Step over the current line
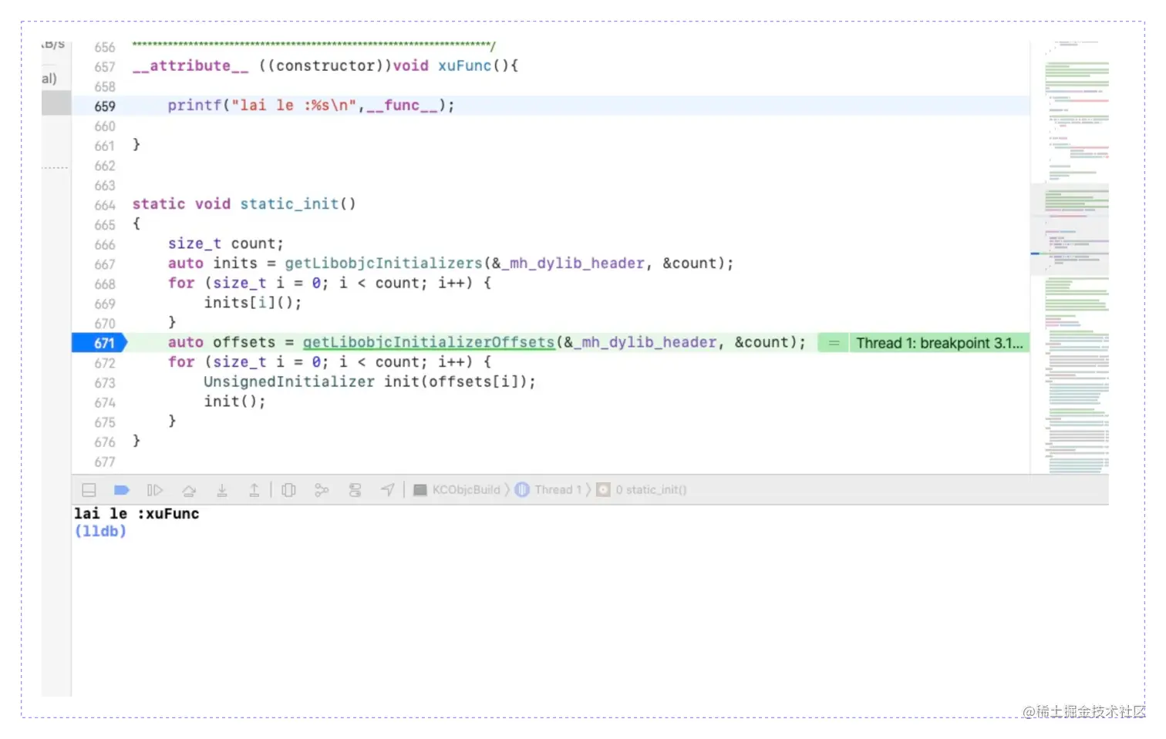Screen dimensions: 1166x739 (x=189, y=490)
